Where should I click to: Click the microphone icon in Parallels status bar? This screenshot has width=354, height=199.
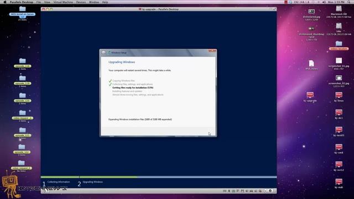pos(229,191)
